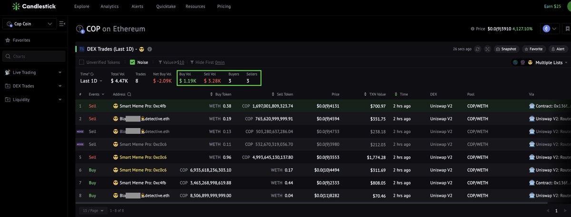Click the Time refresh clock icon
571x217 pixels.
tap(92, 74)
